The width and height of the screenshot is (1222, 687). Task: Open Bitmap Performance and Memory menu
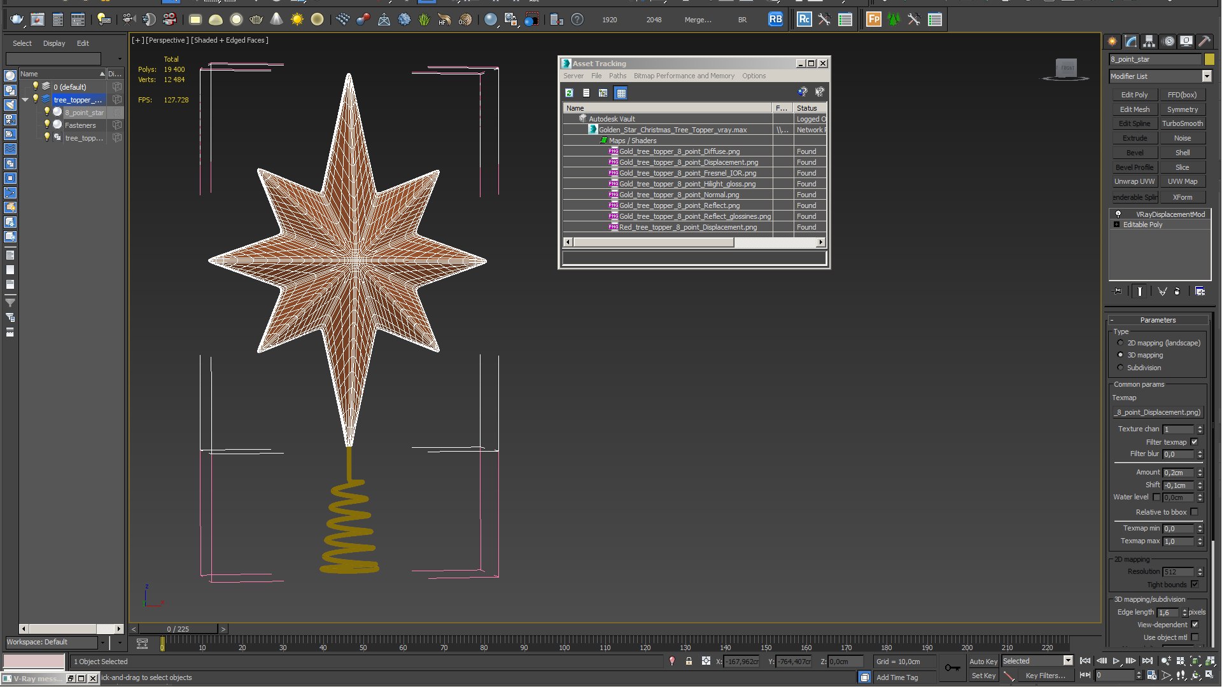pos(684,76)
